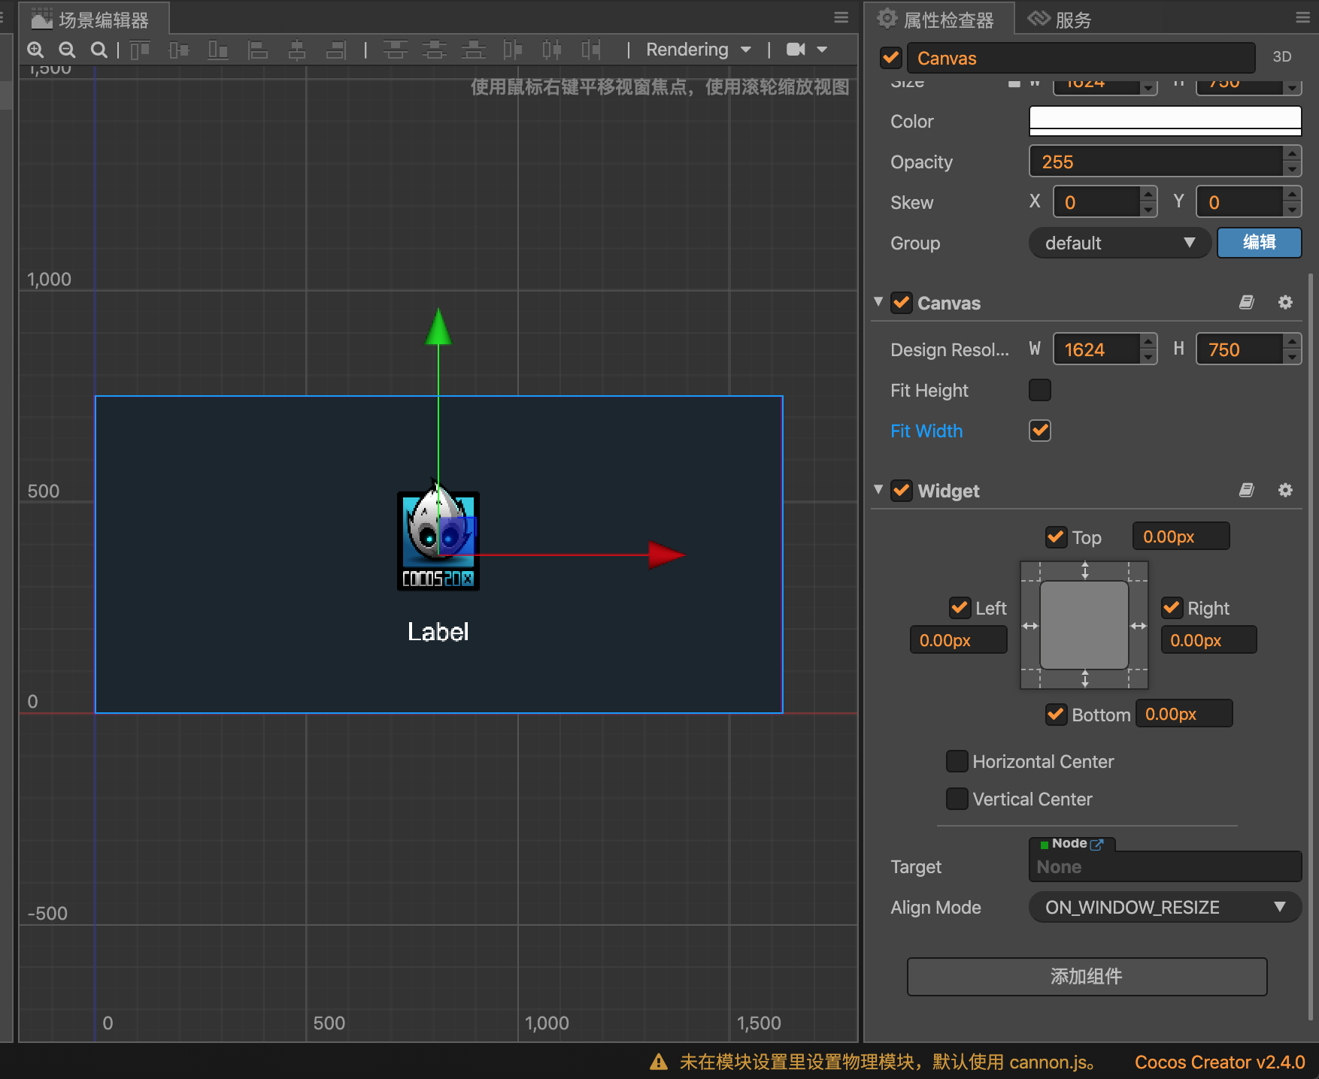The width and height of the screenshot is (1319, 1079).
Task: Reset zoom with the plain magnifier icon
Action: click(99, 50)
